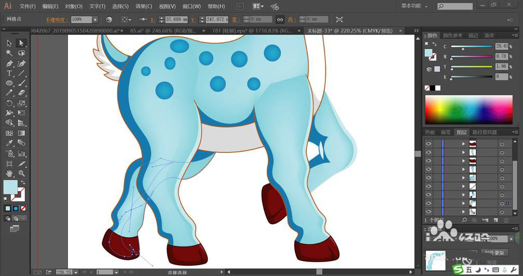Toggle constrain width and height link
The height and width of the screenshot is (276, 523).
[x=280, y=20]
